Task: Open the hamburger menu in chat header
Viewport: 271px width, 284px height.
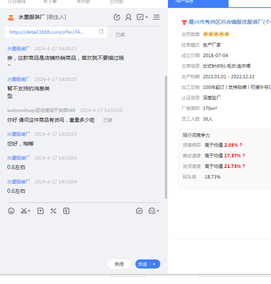Action: pyautogui.click(x=157, y=17)
